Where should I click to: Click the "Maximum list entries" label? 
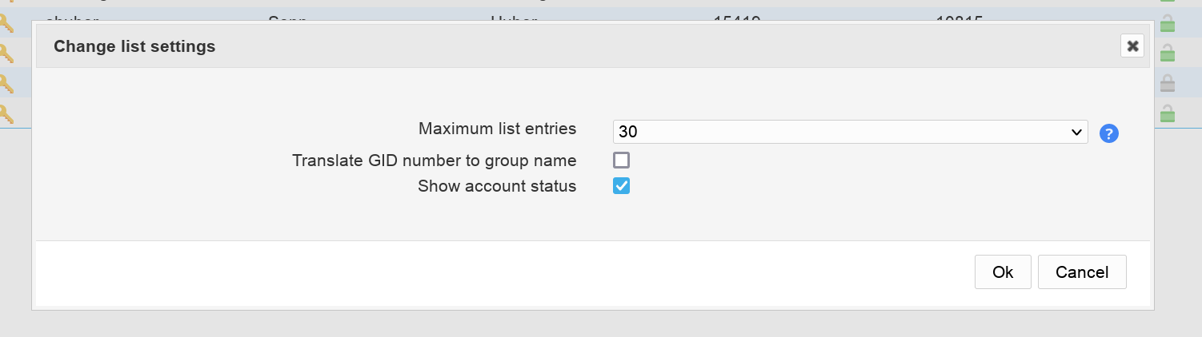[x=497, y=128]
